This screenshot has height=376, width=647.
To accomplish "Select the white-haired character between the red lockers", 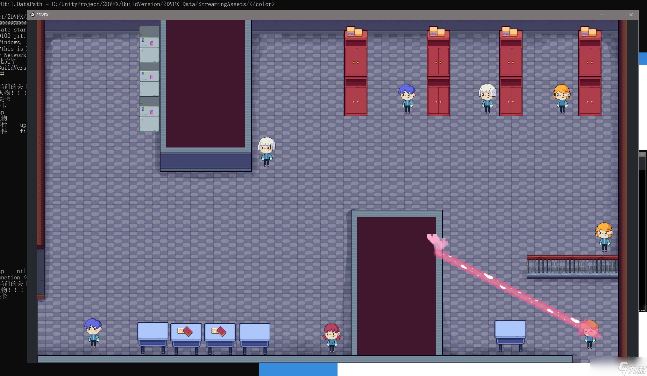I will 487,99.
